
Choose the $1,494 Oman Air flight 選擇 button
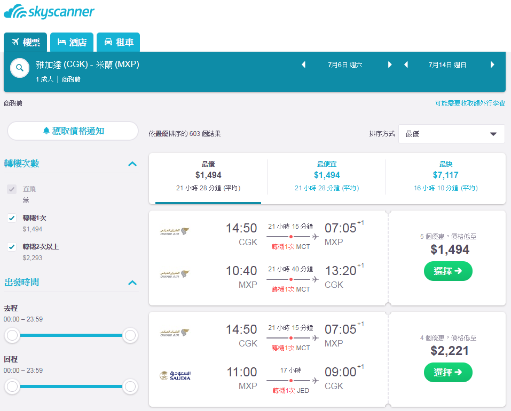click(x=448, y=271)
